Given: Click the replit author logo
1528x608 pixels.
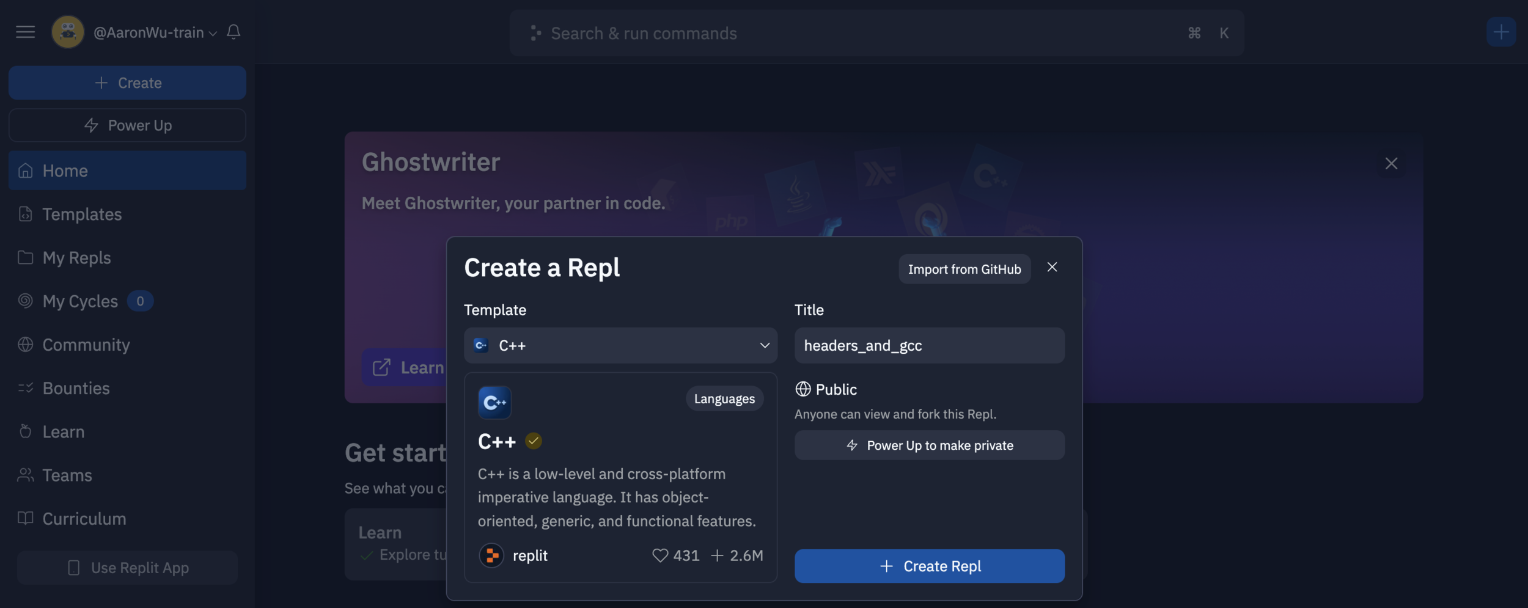Looking at the screenshot, I should [x=491, y=555].
